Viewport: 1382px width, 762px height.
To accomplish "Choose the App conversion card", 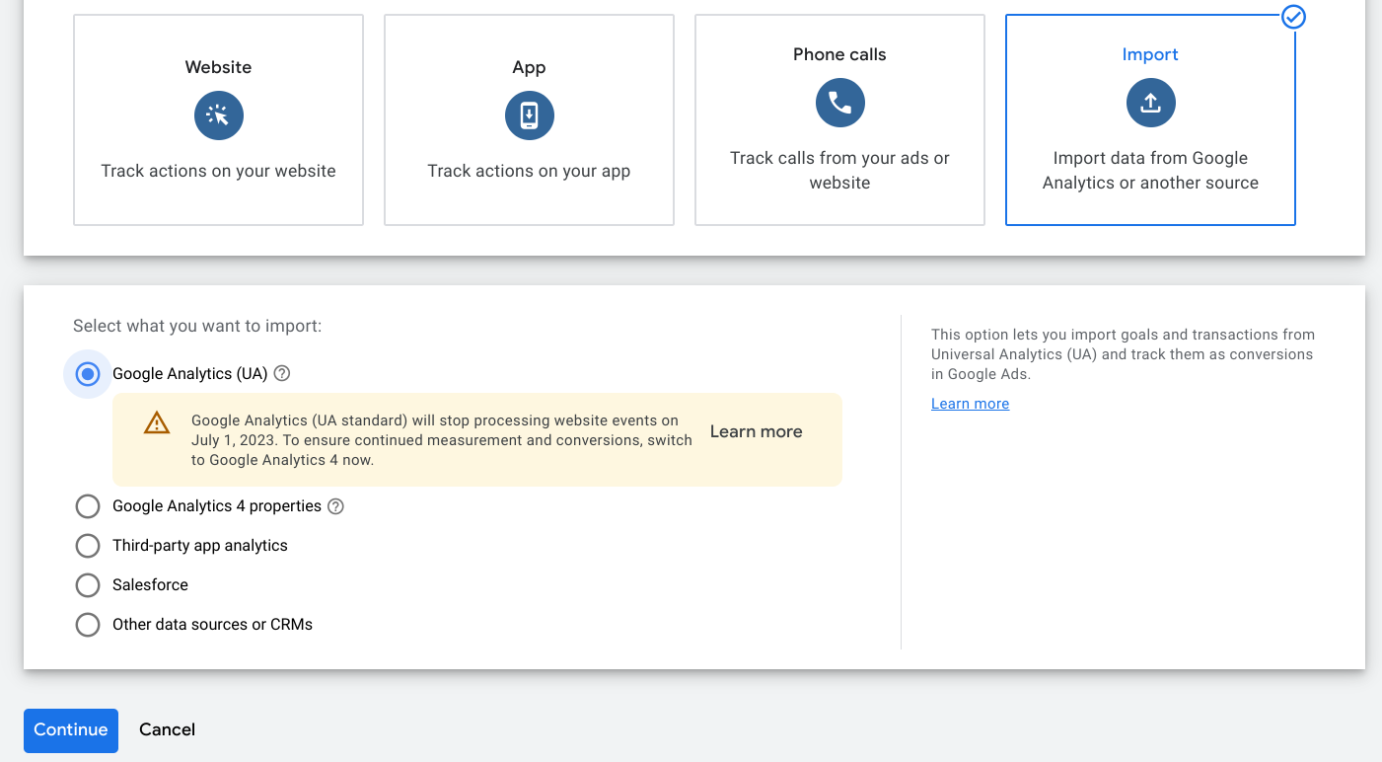I will coord(529,119).
